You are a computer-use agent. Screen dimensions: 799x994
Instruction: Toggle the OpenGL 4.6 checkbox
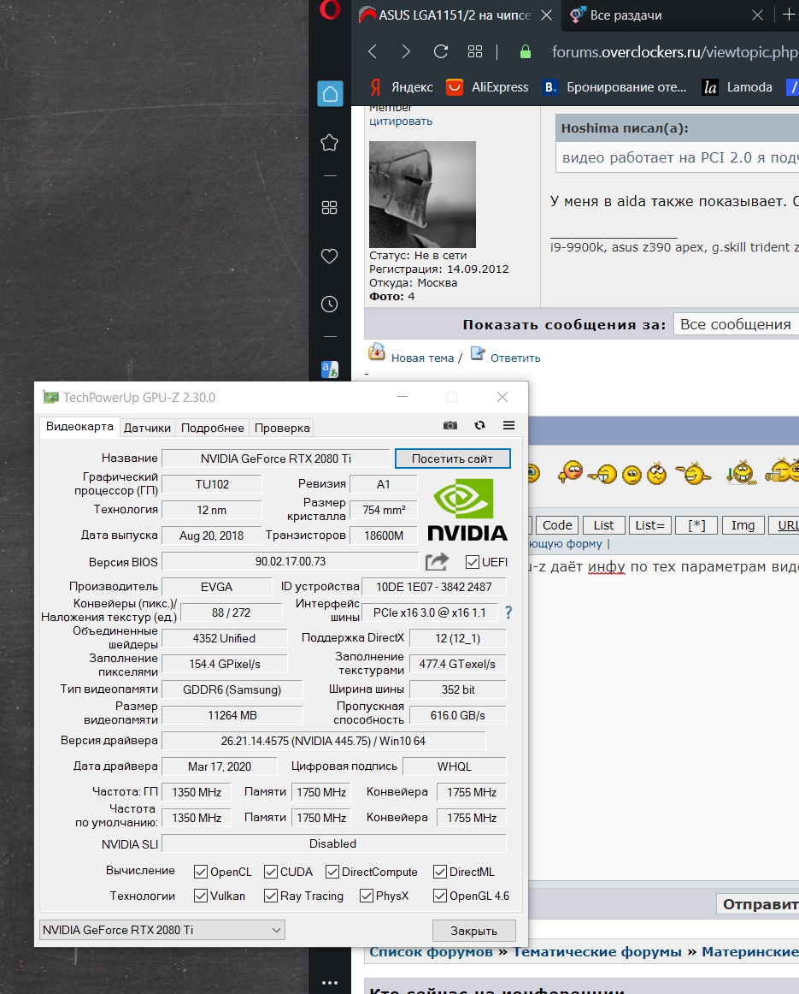point(440,896)
